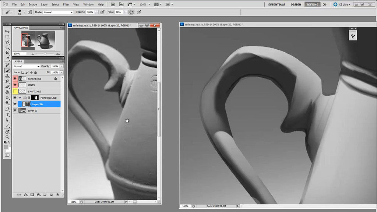Select the Crop tool
Viewport: 377px width, 212px height.
tap(7, 53)
